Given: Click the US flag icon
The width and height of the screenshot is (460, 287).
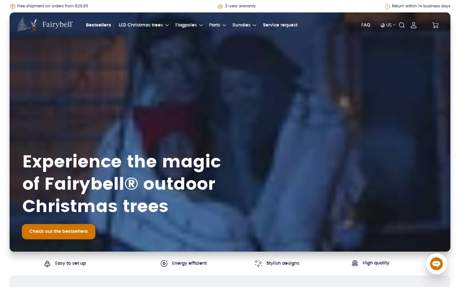Looking at the screenshot, I should [x=383, y=25].
